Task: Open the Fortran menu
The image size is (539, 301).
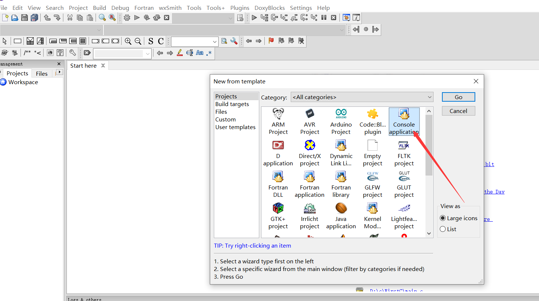Action: [144, 8]
